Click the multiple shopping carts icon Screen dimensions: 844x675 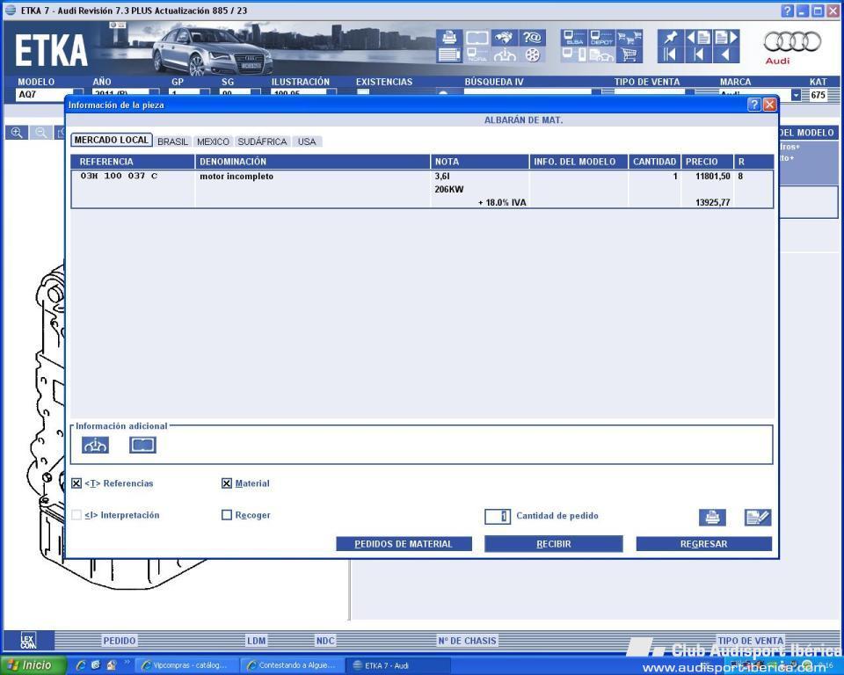pos(629,38)
